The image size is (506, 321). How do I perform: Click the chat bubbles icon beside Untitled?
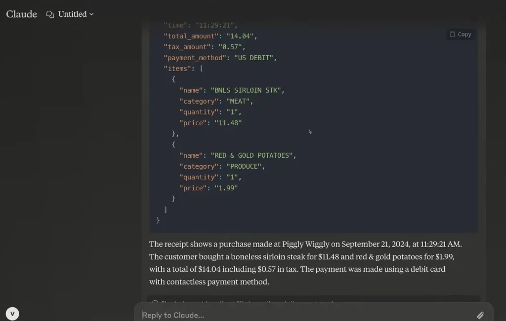point(50,14)
